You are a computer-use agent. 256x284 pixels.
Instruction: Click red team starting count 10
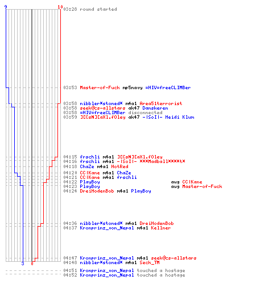pos(60,7)
